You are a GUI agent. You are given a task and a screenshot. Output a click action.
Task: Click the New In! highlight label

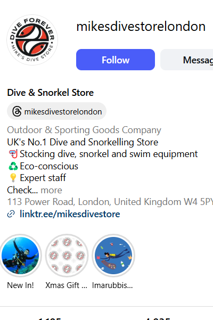click(20, 285)
